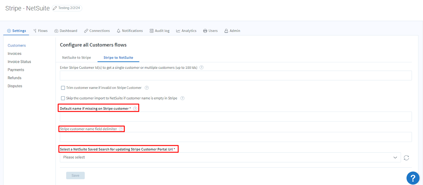This screenshot has height=185, width=423.
Task: Open the Users tab
Action: [x=210, y=31]
